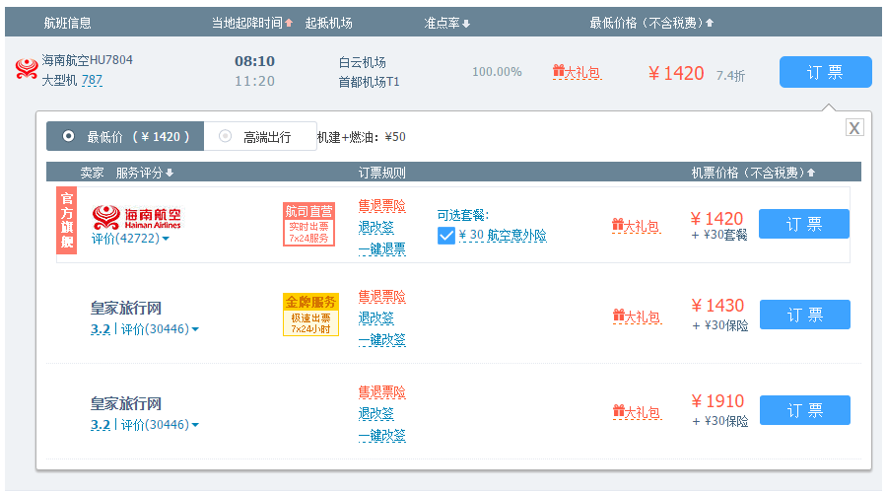The width and height of the screenshot is (886, 493).
Task: Click the 机建+燃油: ¥50 text
Action: 361,137
